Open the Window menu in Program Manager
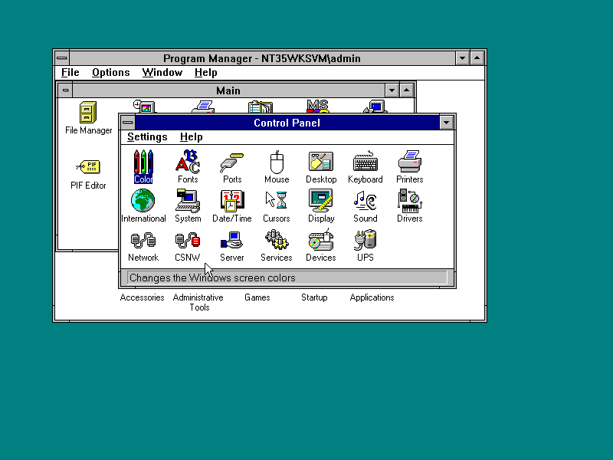 [162, 73]
